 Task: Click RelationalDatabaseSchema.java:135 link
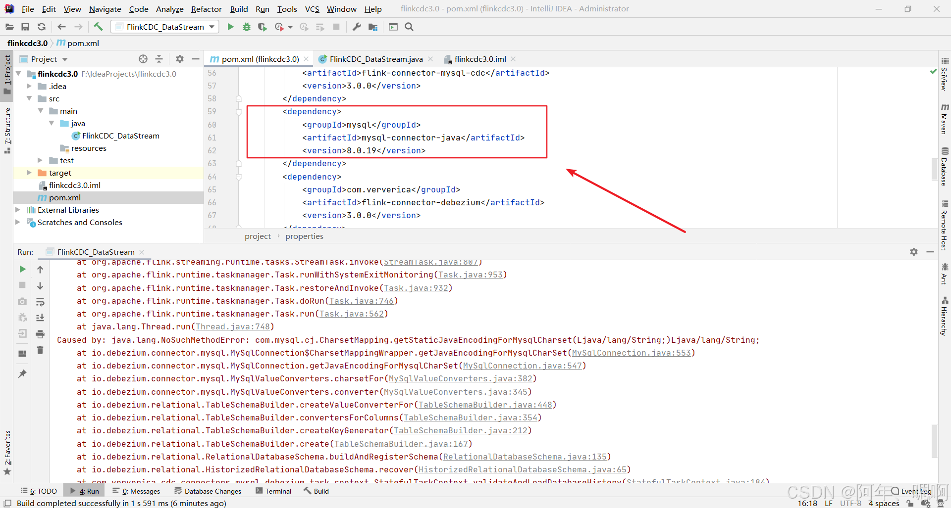pyautogui.click(x=525, y=457)
